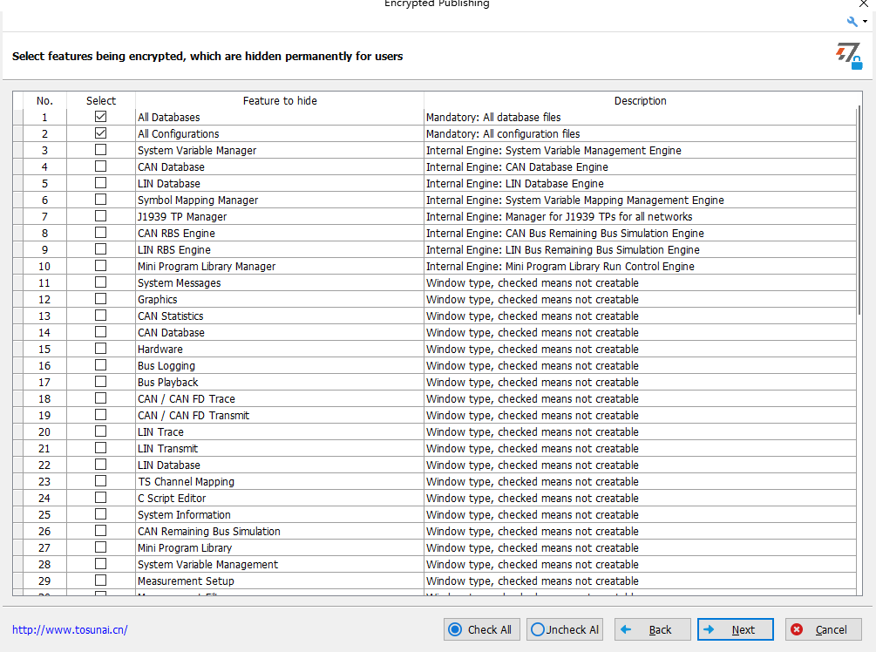Viewport: 876px width, 652px height.
Task: Close the Encrypted Publishing window
Action: click(863, 4)
